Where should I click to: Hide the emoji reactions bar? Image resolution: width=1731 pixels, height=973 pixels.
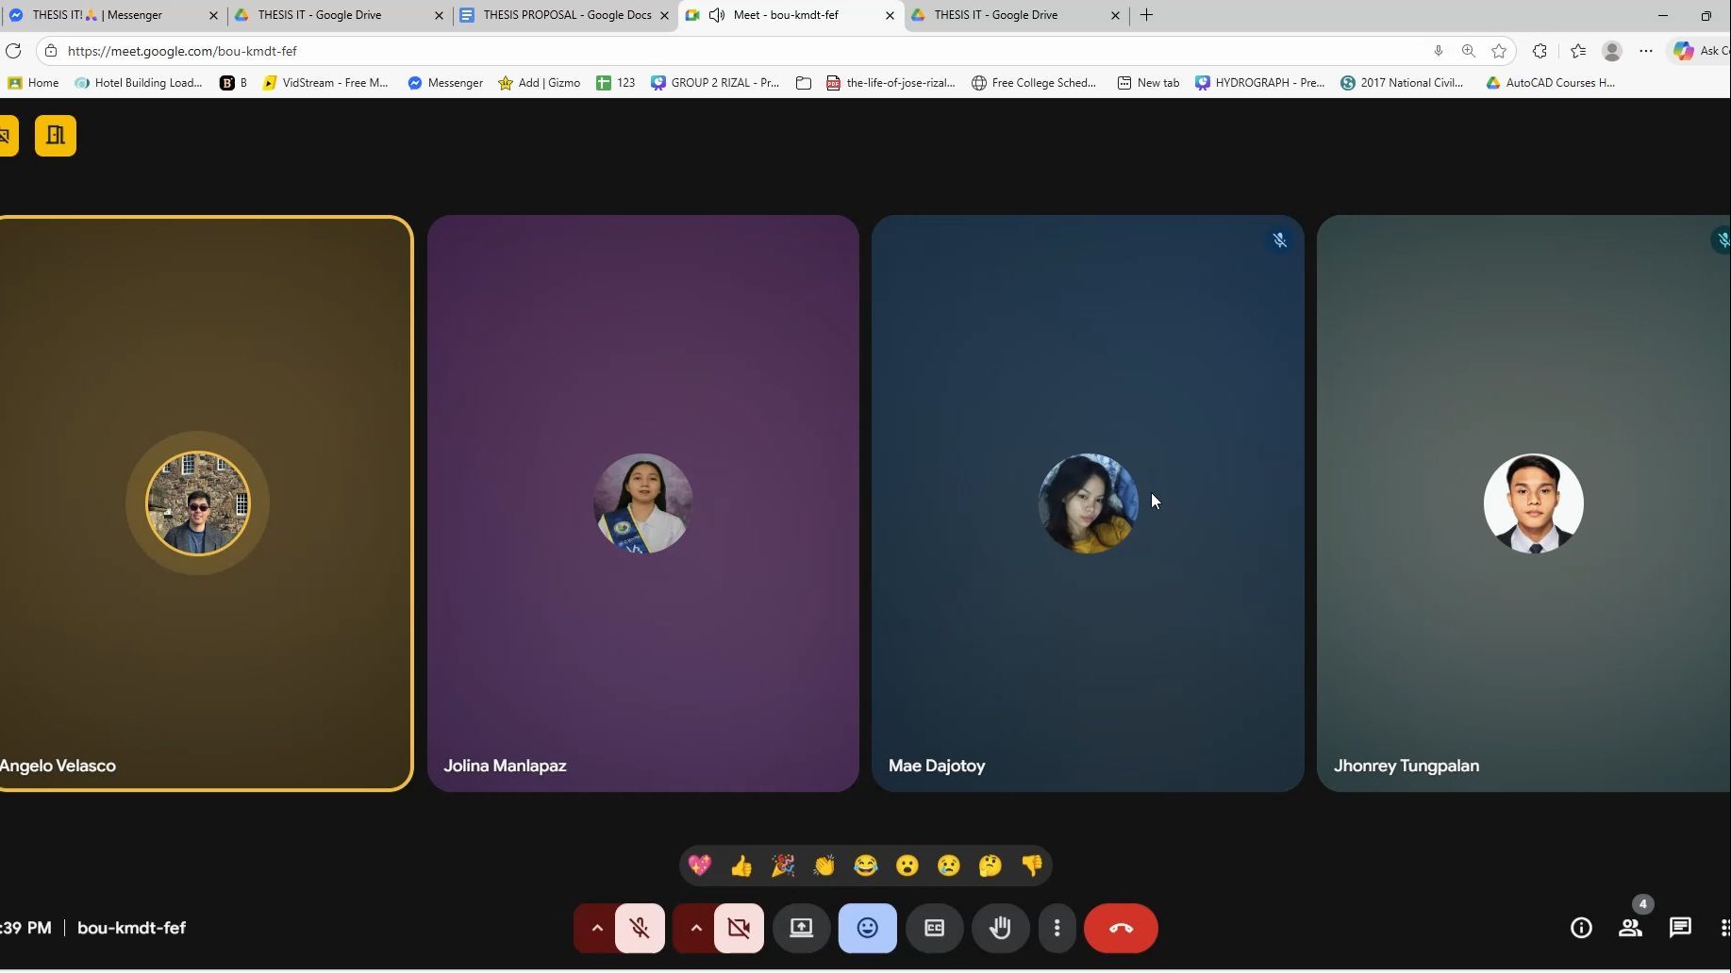867,929
